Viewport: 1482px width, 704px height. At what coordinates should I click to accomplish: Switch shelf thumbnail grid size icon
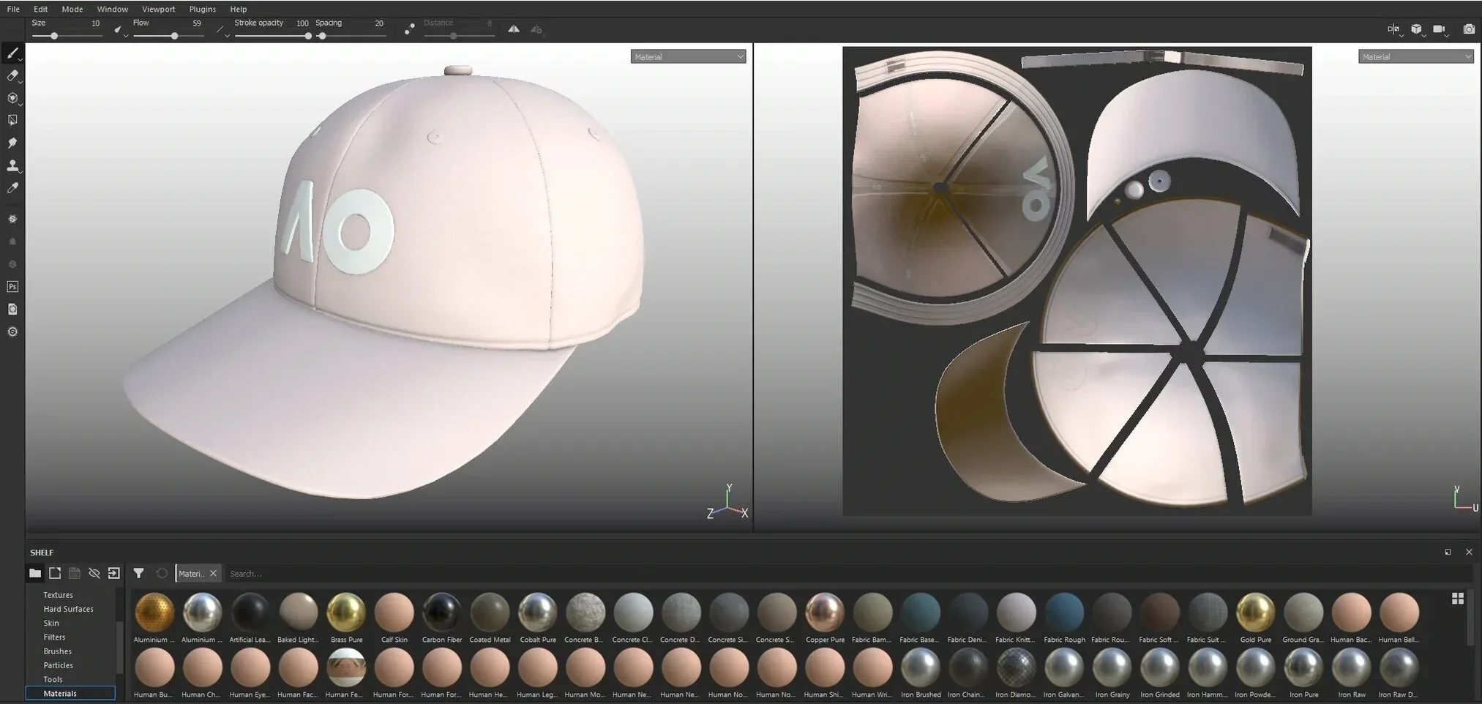(x=1457, y=599)
